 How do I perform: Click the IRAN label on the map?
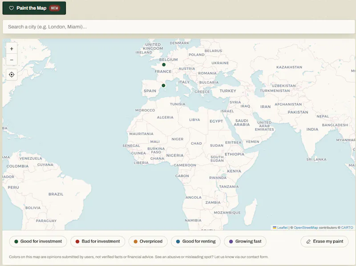click(x=265, y=107)
